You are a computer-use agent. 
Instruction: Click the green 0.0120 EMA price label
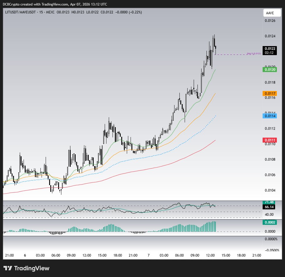point(270,70)
